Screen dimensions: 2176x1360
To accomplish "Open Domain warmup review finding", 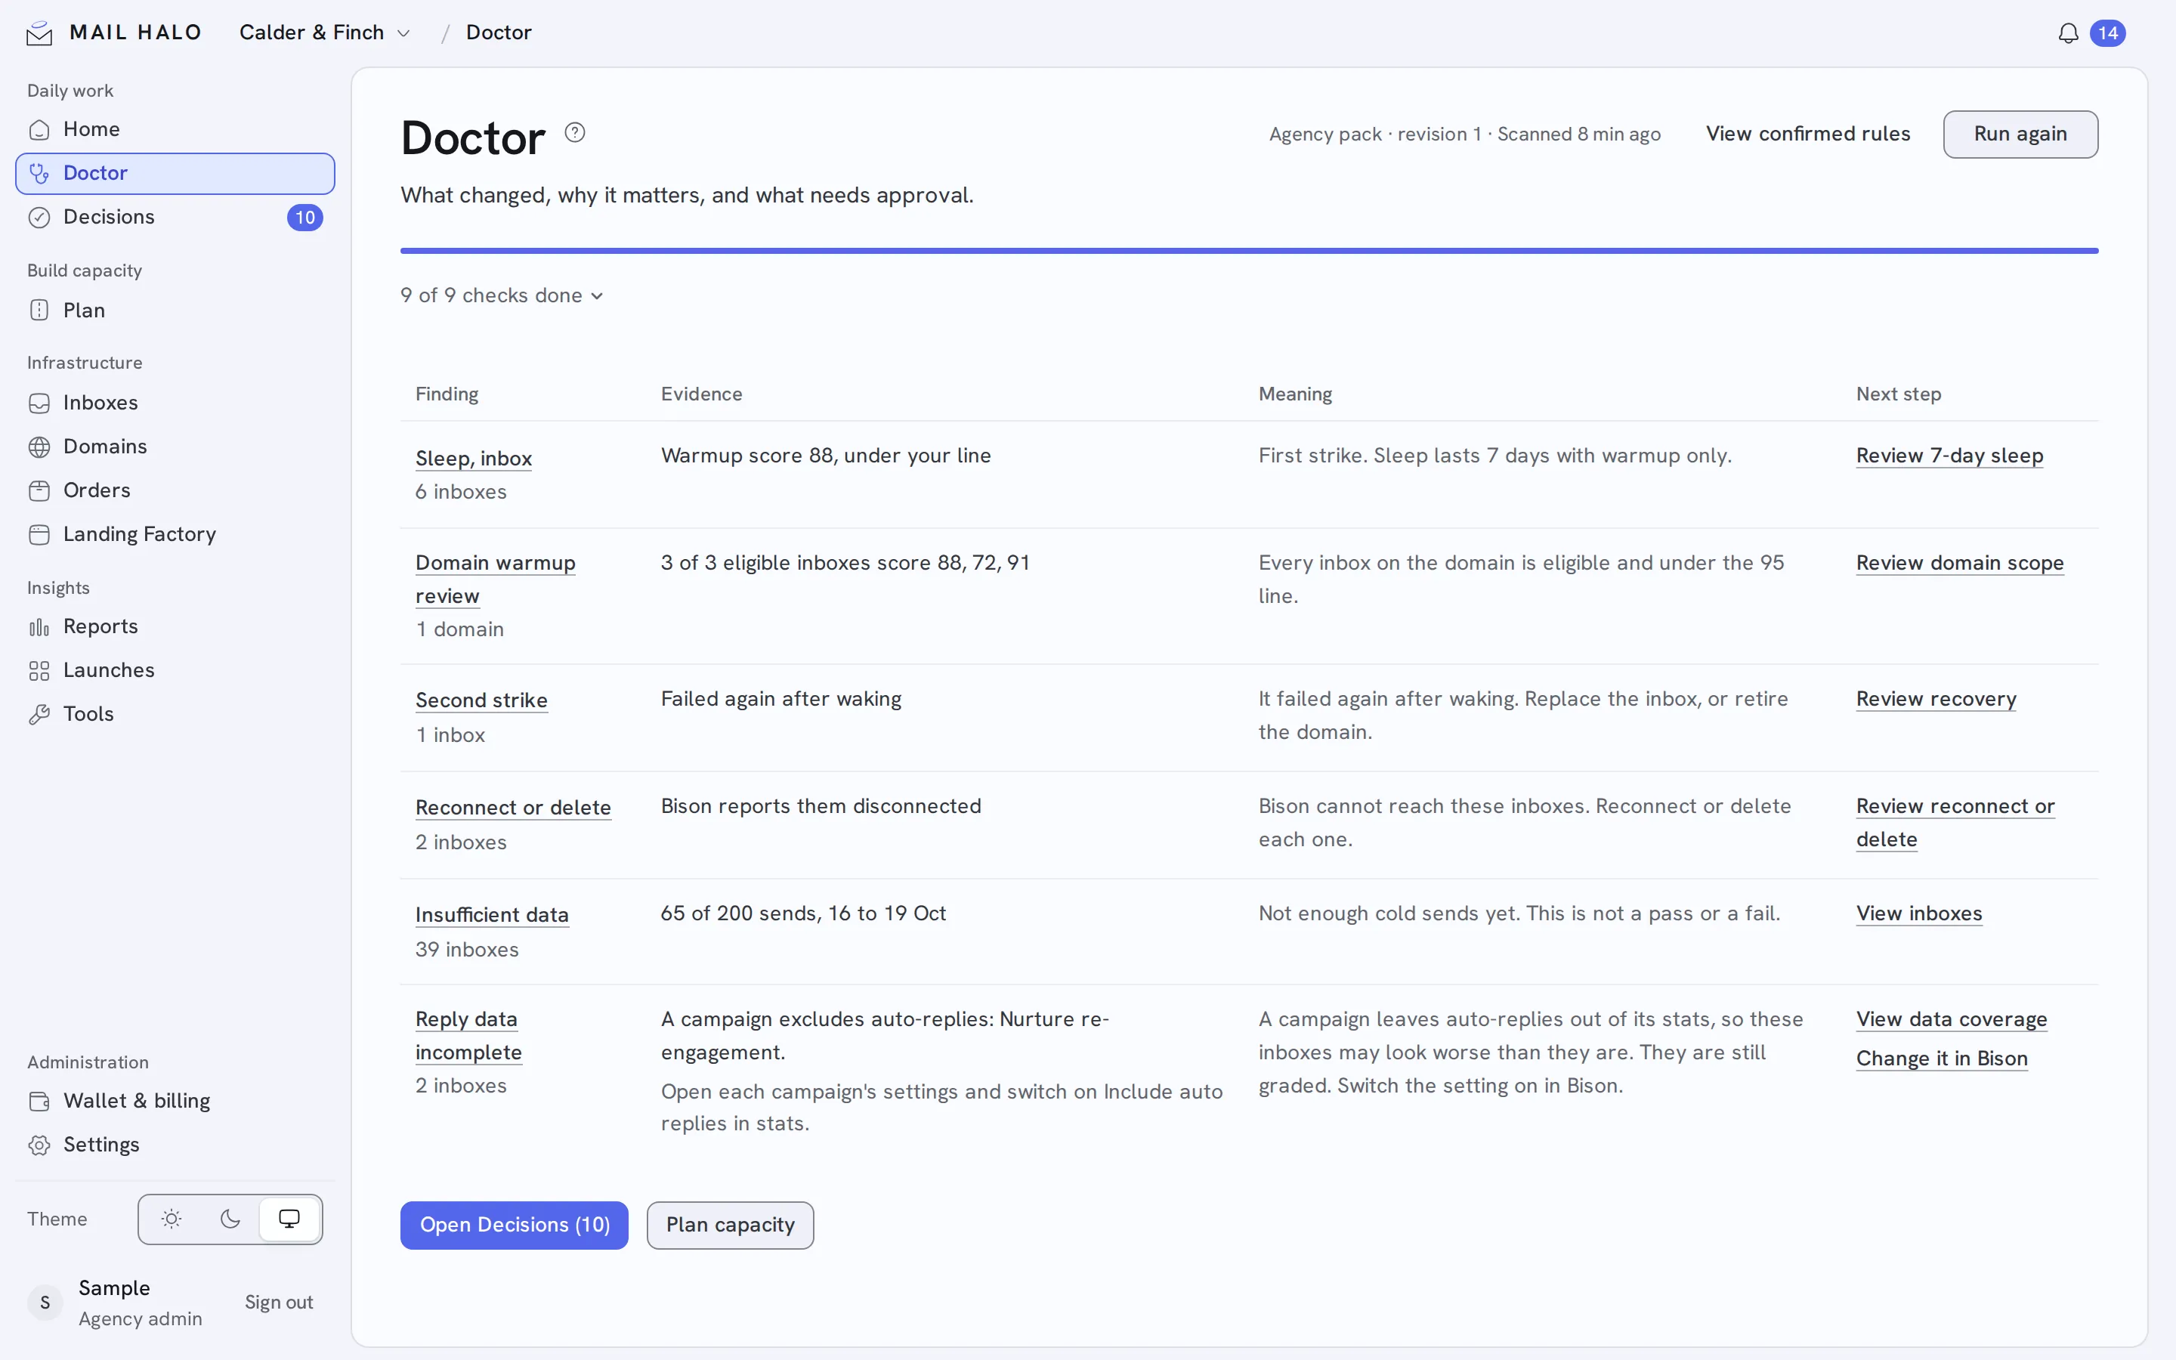I will tap(496, 580).
